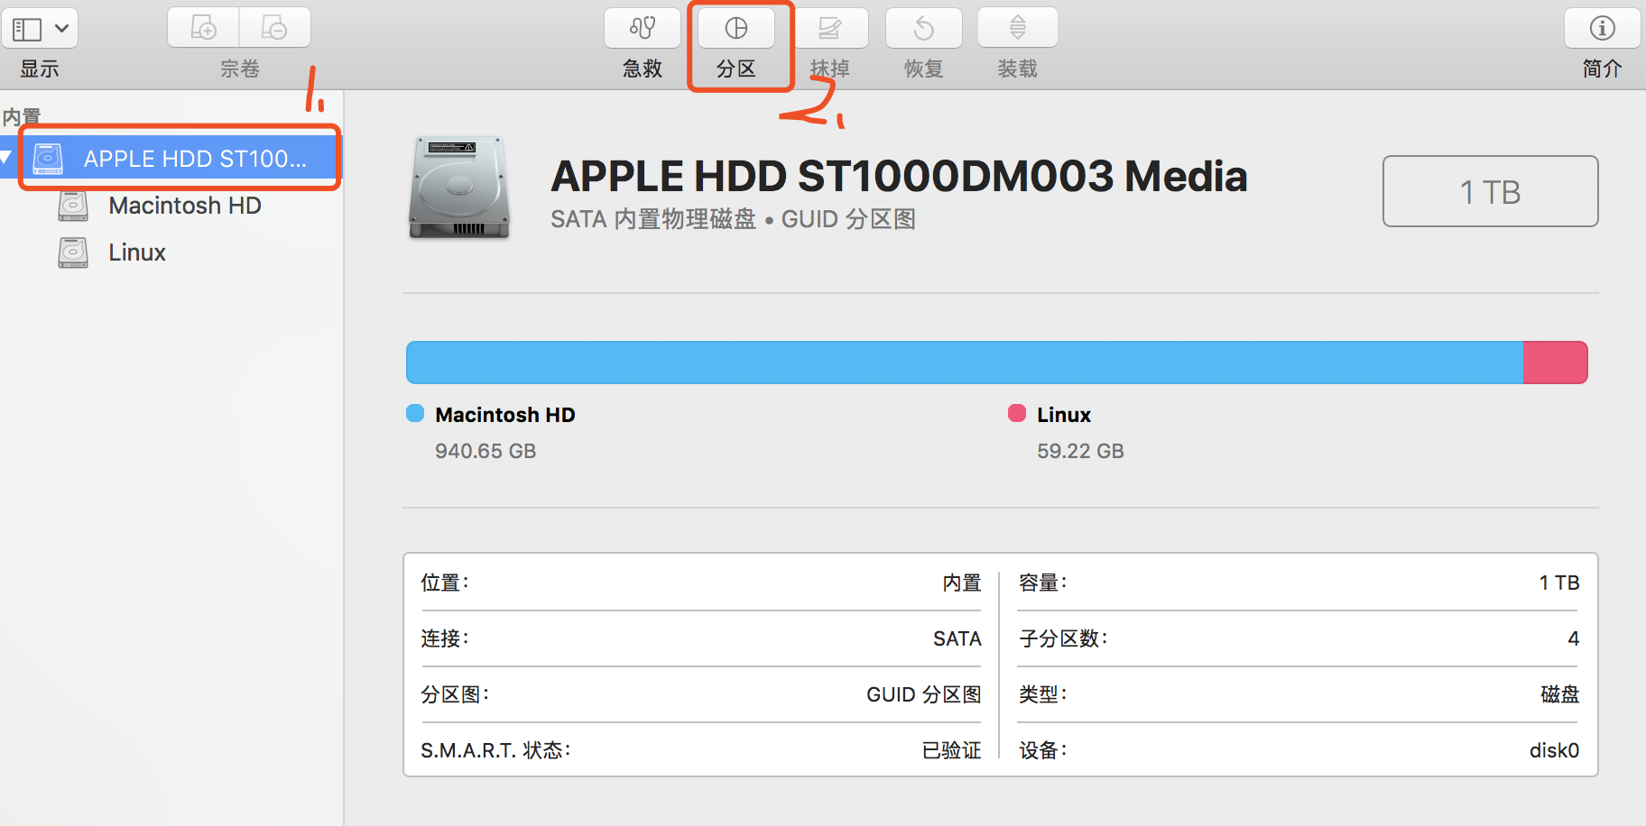
Task: Click the Linux legend label
Action: point(1064,415)
